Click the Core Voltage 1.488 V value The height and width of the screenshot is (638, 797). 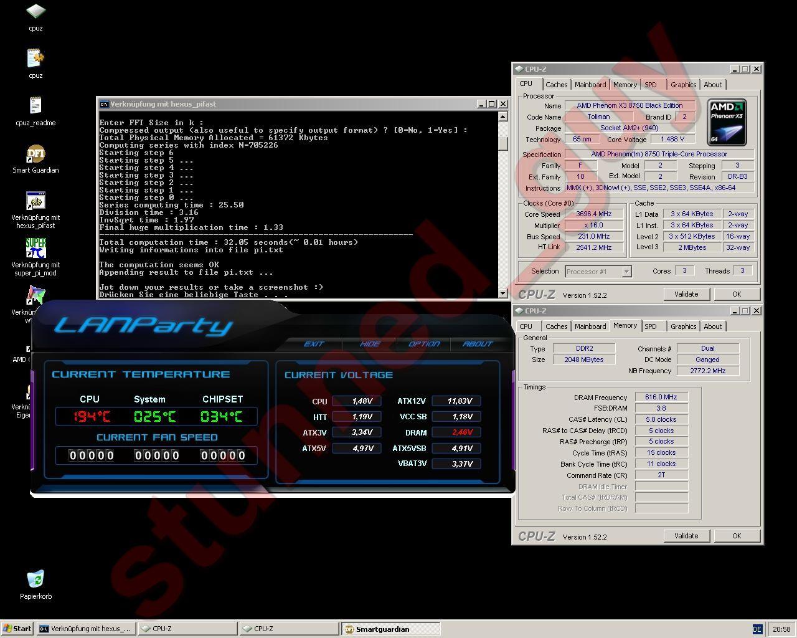tap(672, 139)
